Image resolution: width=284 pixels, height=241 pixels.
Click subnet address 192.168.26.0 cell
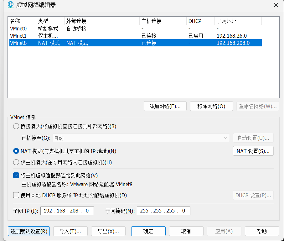coord(232,36)
